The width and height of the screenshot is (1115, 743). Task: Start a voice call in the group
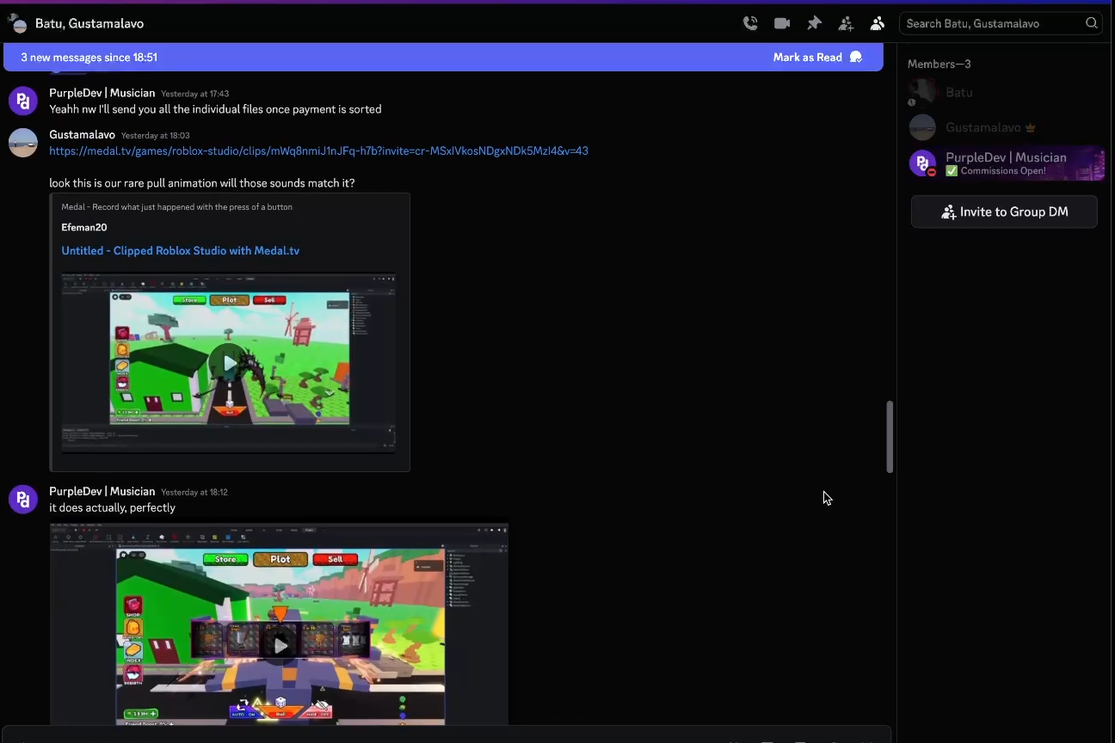750,23
